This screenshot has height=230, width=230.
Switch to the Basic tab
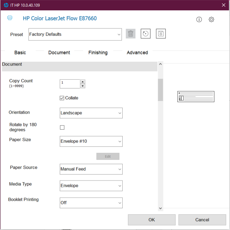(20, 52)
